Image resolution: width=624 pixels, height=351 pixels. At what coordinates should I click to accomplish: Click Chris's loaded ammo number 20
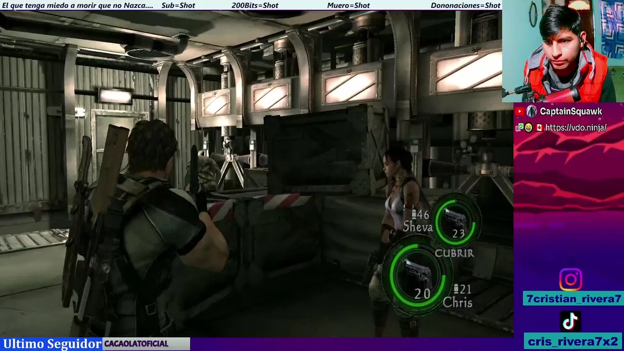pyautogui.click(x=422, y=293)
